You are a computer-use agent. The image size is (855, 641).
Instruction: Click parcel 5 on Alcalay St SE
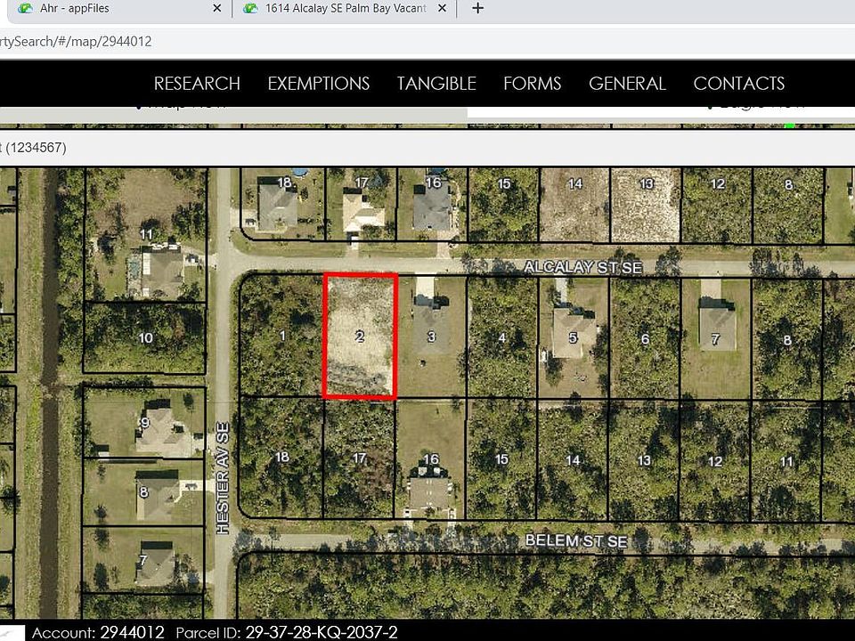[573, 338]
